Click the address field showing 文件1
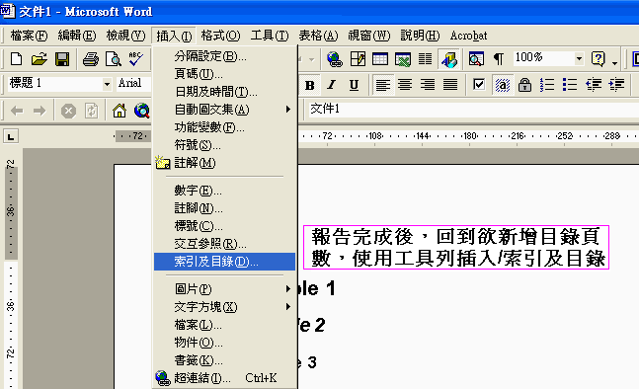This screenshot has height=389, width=639. (x=473, y=110)
